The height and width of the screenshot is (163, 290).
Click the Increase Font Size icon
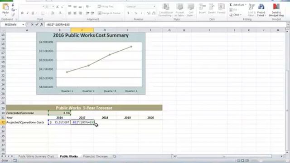click(58, 7)
